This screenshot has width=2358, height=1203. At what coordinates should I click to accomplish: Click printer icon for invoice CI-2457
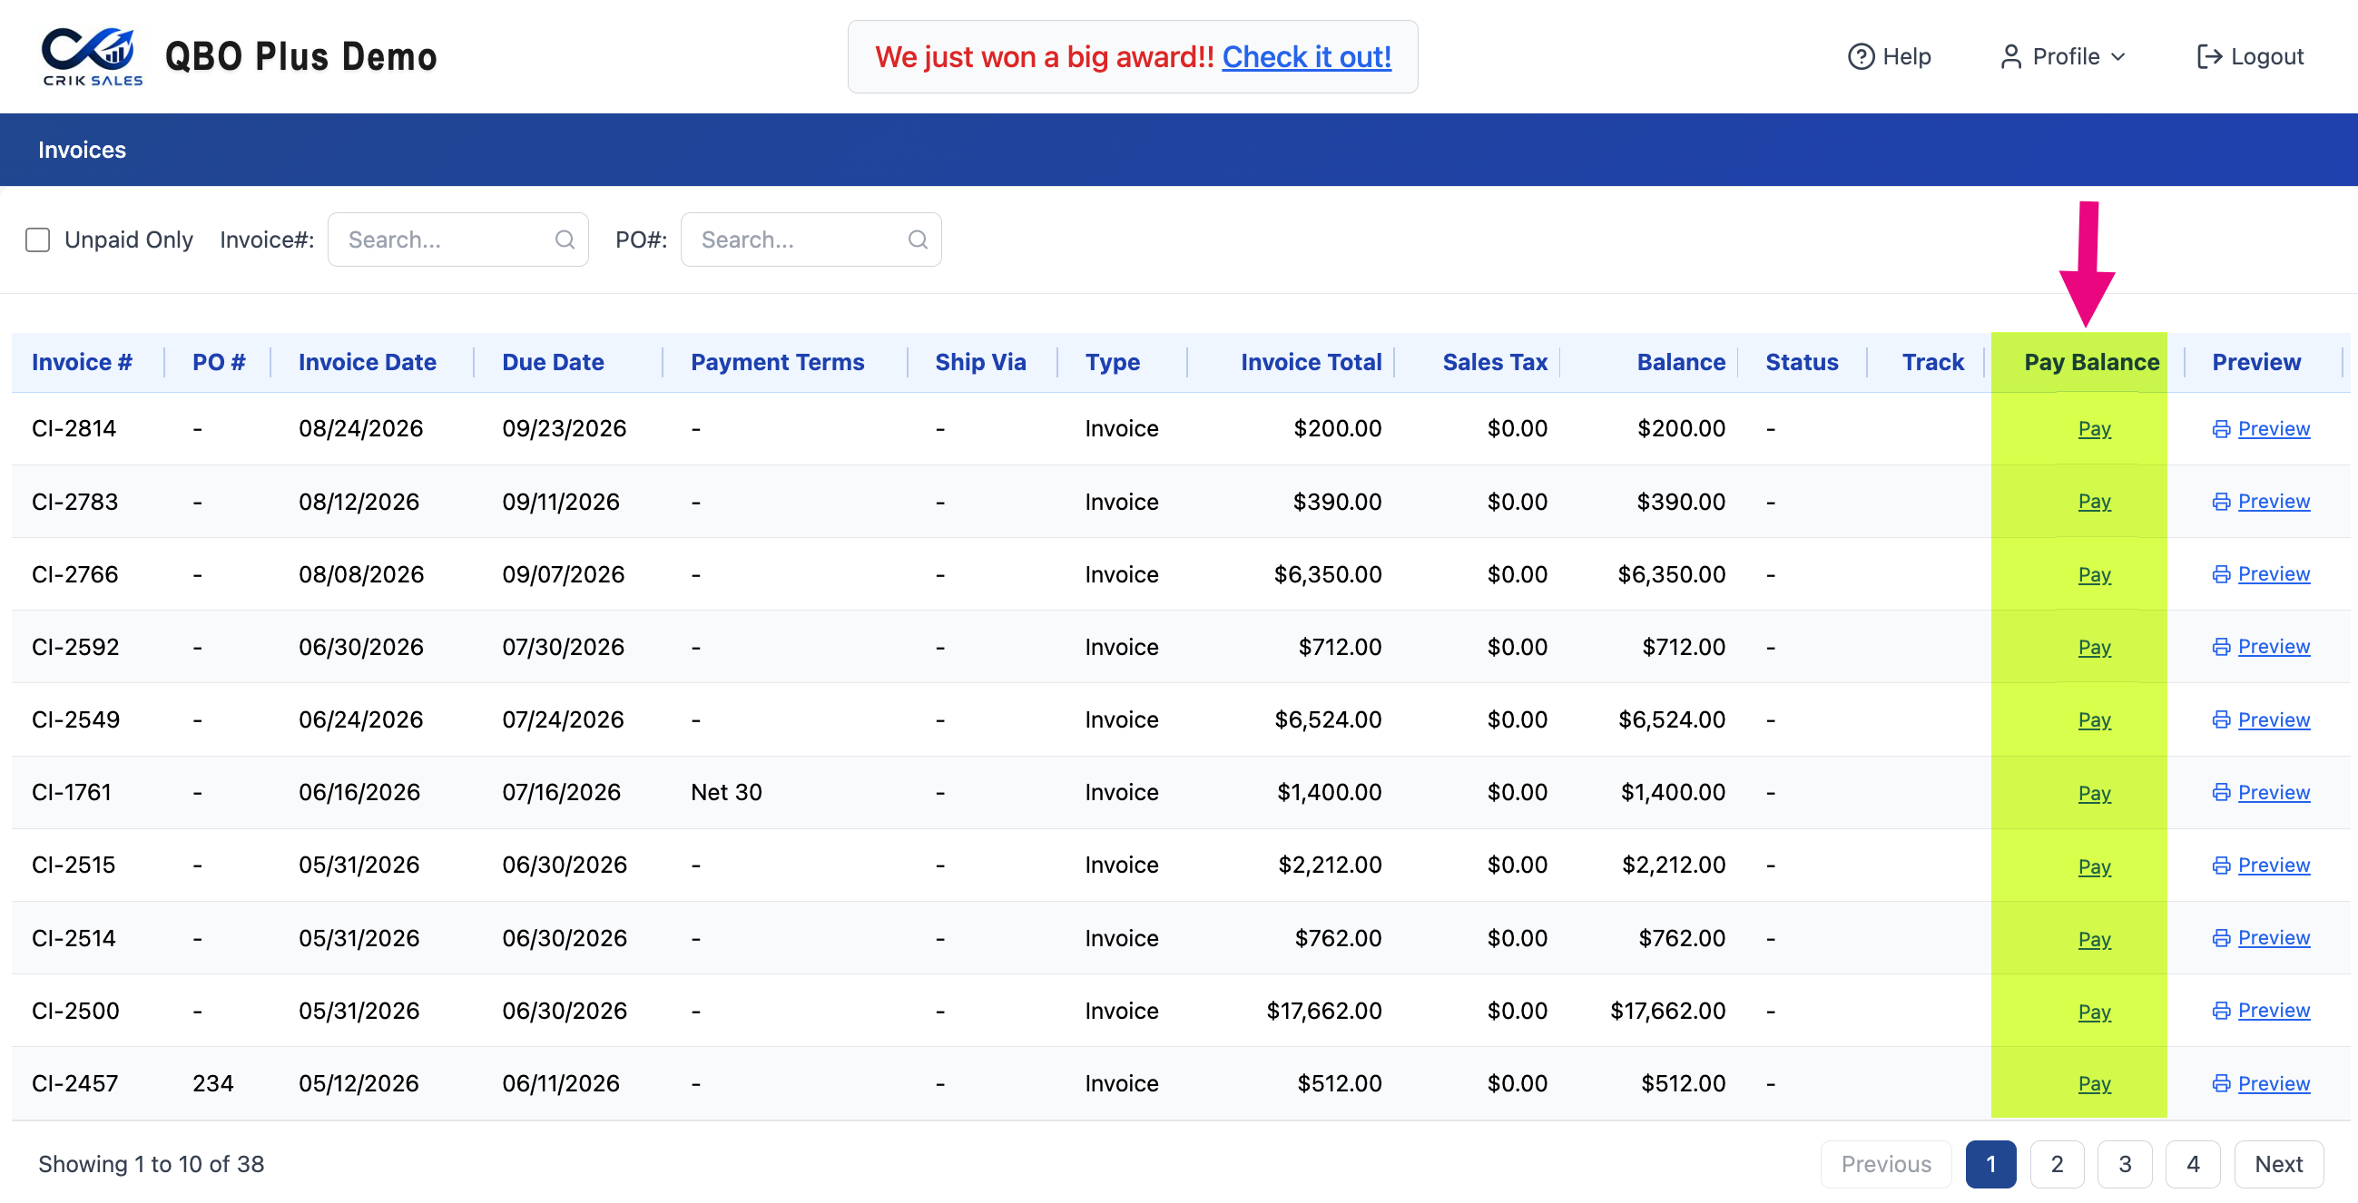[x=2221, y=1083]
